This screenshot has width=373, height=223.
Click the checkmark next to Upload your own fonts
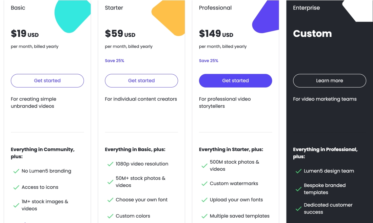pos(204,200)
